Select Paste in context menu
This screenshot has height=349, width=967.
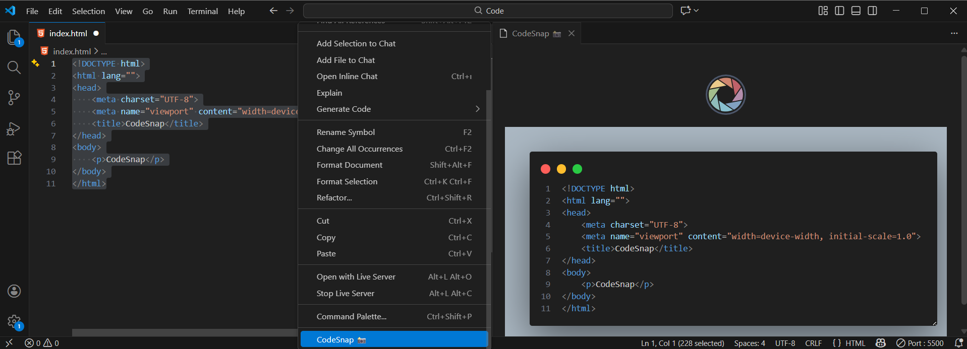(x=394, y=253)
